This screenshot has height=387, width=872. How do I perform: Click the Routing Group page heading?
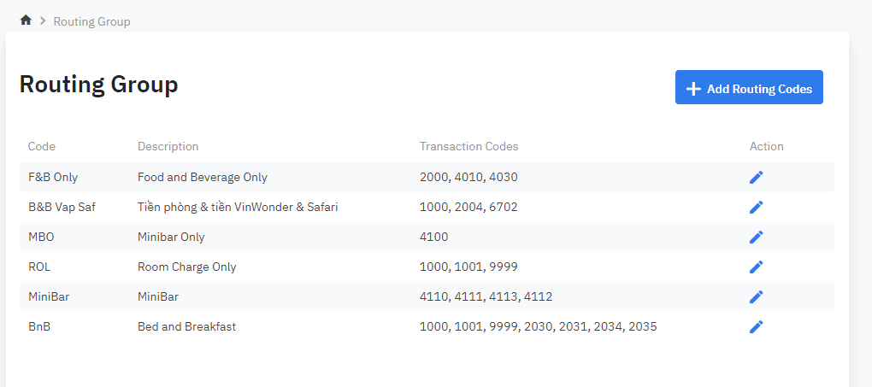pos(98,85)
